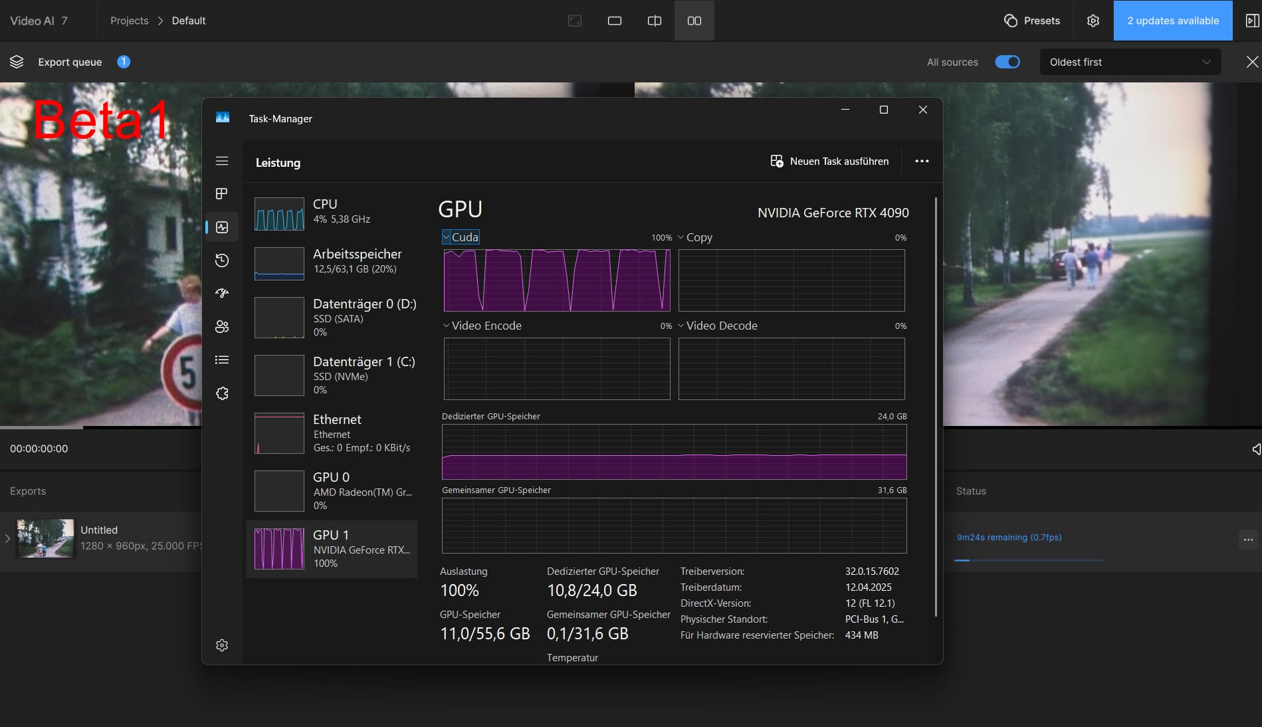Image resolution: width=1262 pixels, height=727 pixels.
Task: Open Task Manager hamburger navigation menu
Action: point(222,161)
